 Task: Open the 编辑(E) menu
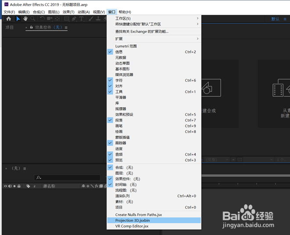tap(24, 12)
